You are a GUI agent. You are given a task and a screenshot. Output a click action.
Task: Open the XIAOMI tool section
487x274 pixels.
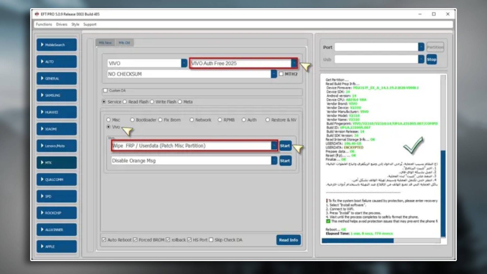56,129
